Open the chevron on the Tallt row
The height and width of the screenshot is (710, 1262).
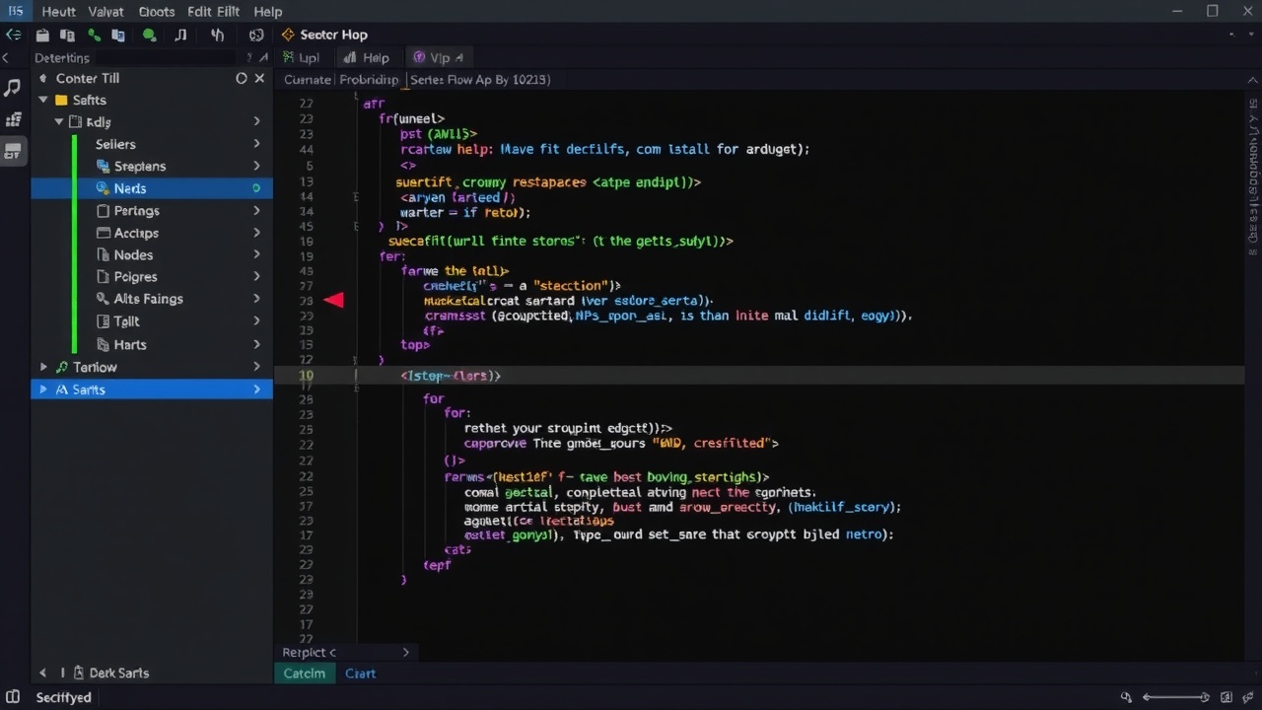pyautogui.click(x=256, y=321)
